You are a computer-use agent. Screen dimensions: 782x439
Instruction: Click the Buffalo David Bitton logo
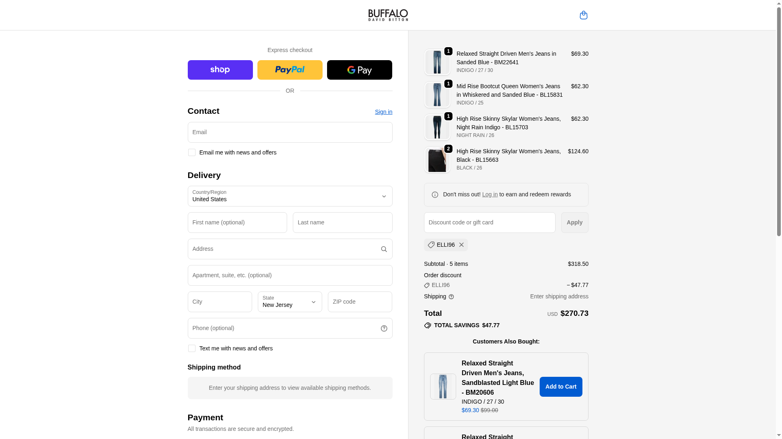pos(388,15)
